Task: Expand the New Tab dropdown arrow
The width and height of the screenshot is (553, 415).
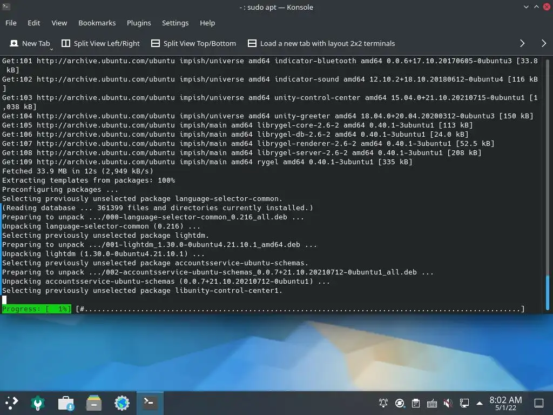Action: tap(51, 49)
